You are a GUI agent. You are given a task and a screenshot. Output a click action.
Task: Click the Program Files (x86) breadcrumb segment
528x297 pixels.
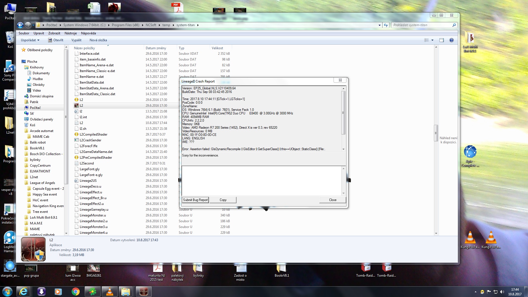(125, 25)
